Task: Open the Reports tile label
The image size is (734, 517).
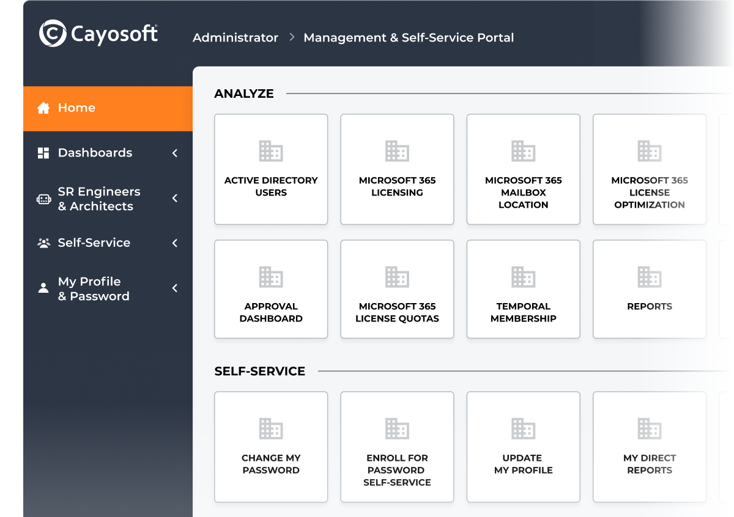Action: pyautogui.click(x=650, y=306)
